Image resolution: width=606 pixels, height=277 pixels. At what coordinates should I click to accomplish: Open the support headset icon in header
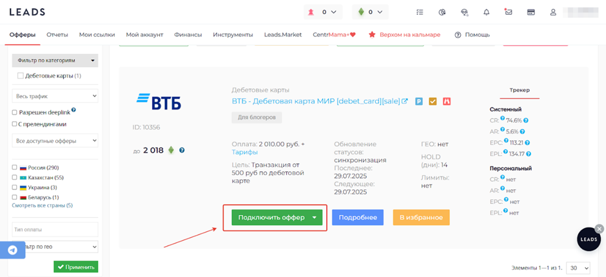tap(465, 12)
